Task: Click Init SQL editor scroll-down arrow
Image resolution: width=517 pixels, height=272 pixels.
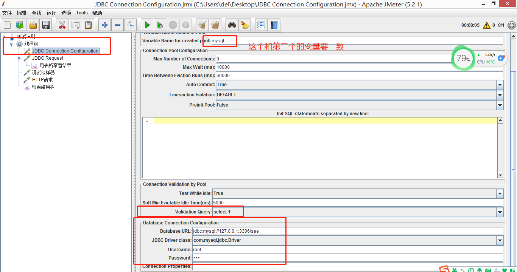Action: tap(500, 175)
